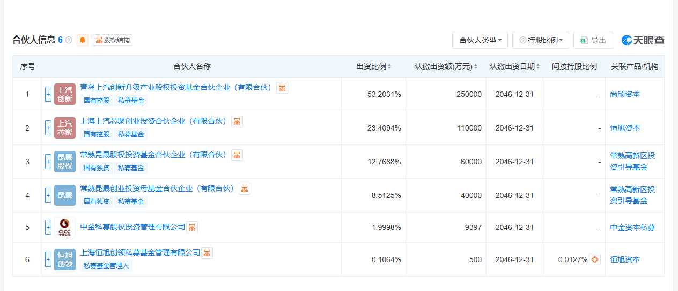Click the orange bell alert icon
This screenshot has width=678, height=291.
83,40
